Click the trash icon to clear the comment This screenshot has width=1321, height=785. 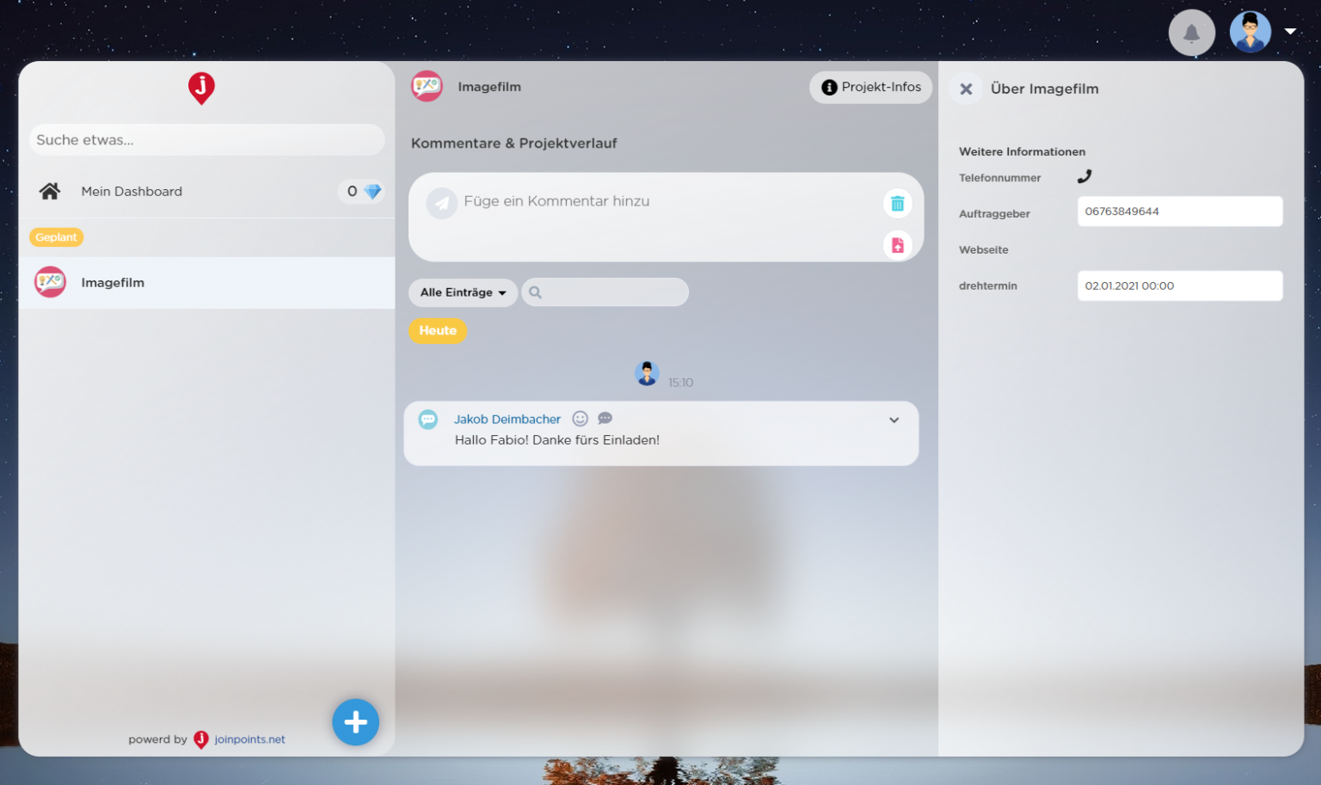pyautogui.click(x=897, y=203)
